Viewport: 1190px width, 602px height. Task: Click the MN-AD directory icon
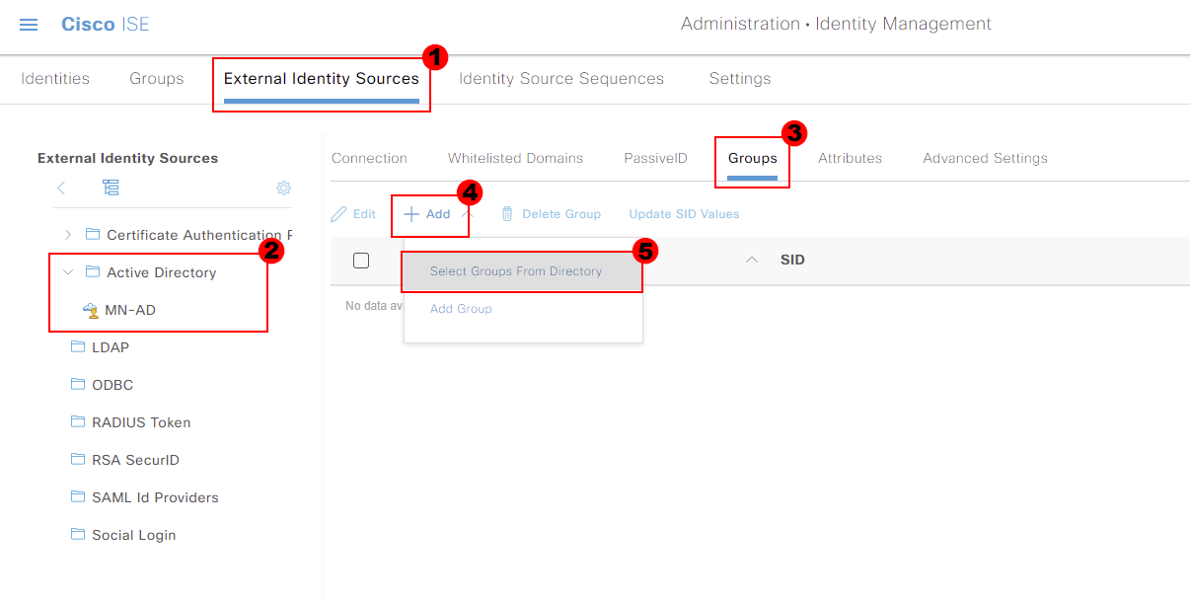click(91, 310)
